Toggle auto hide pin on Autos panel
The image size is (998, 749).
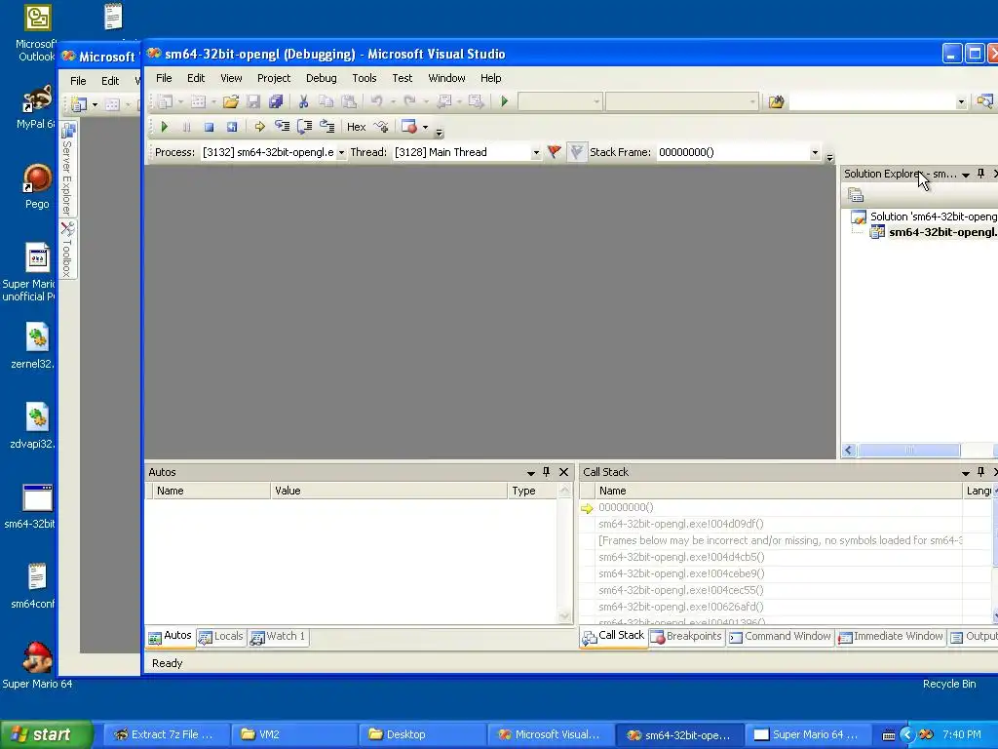point(546,472)
